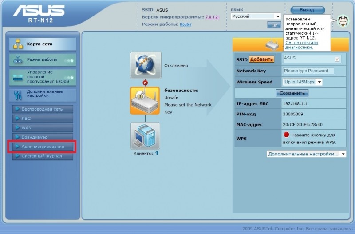Screen dimensions: 355x234
Task: Open Администрирование submenu
Action: pyautogui.click(x=43, y=147)
